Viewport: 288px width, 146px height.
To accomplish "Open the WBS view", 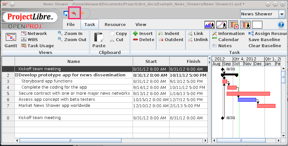I will (30, 39).
